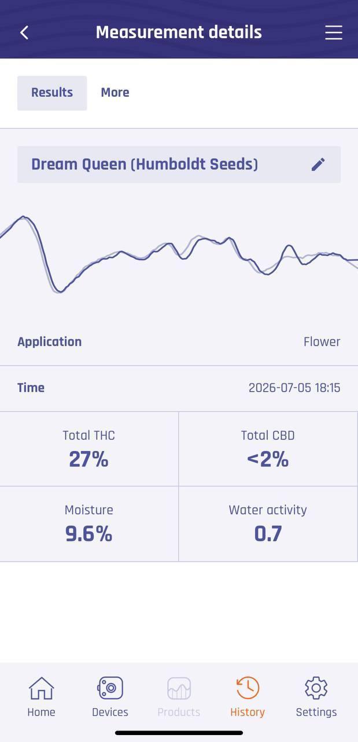
Task: Tap the Moisture 9.6% cell
Action: coord(89,524)
